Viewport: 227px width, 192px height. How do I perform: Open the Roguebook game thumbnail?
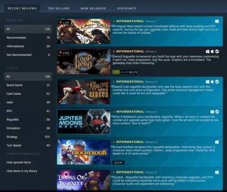(x=84, y=152)
